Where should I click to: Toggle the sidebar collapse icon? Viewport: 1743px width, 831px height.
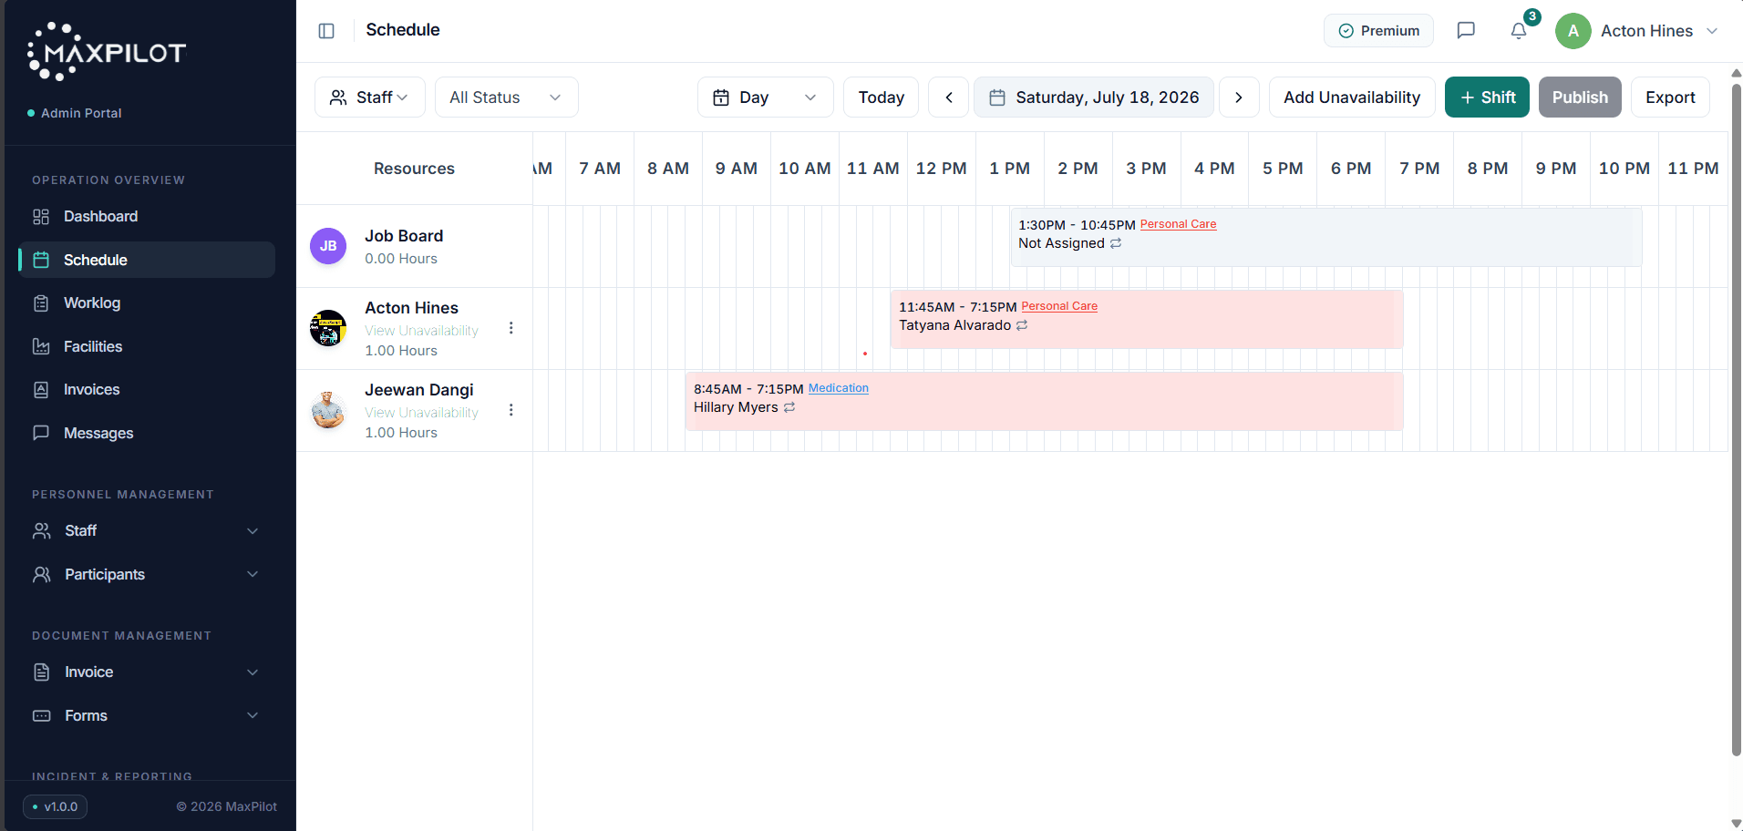326,31
